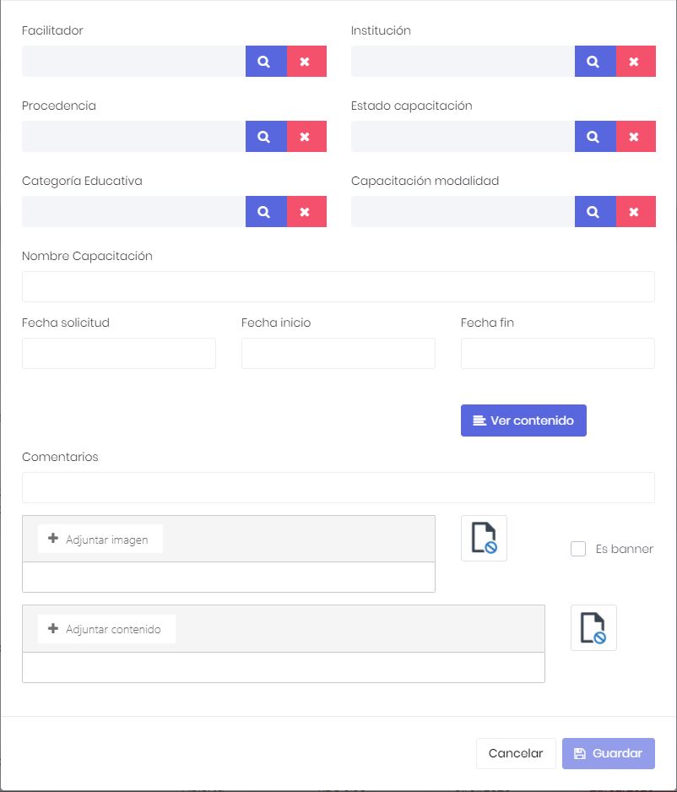Image resolution: width=677 pixels, height=792 pixels.
Task: Clear the Institución selection
Action: (x=636, y=61)
